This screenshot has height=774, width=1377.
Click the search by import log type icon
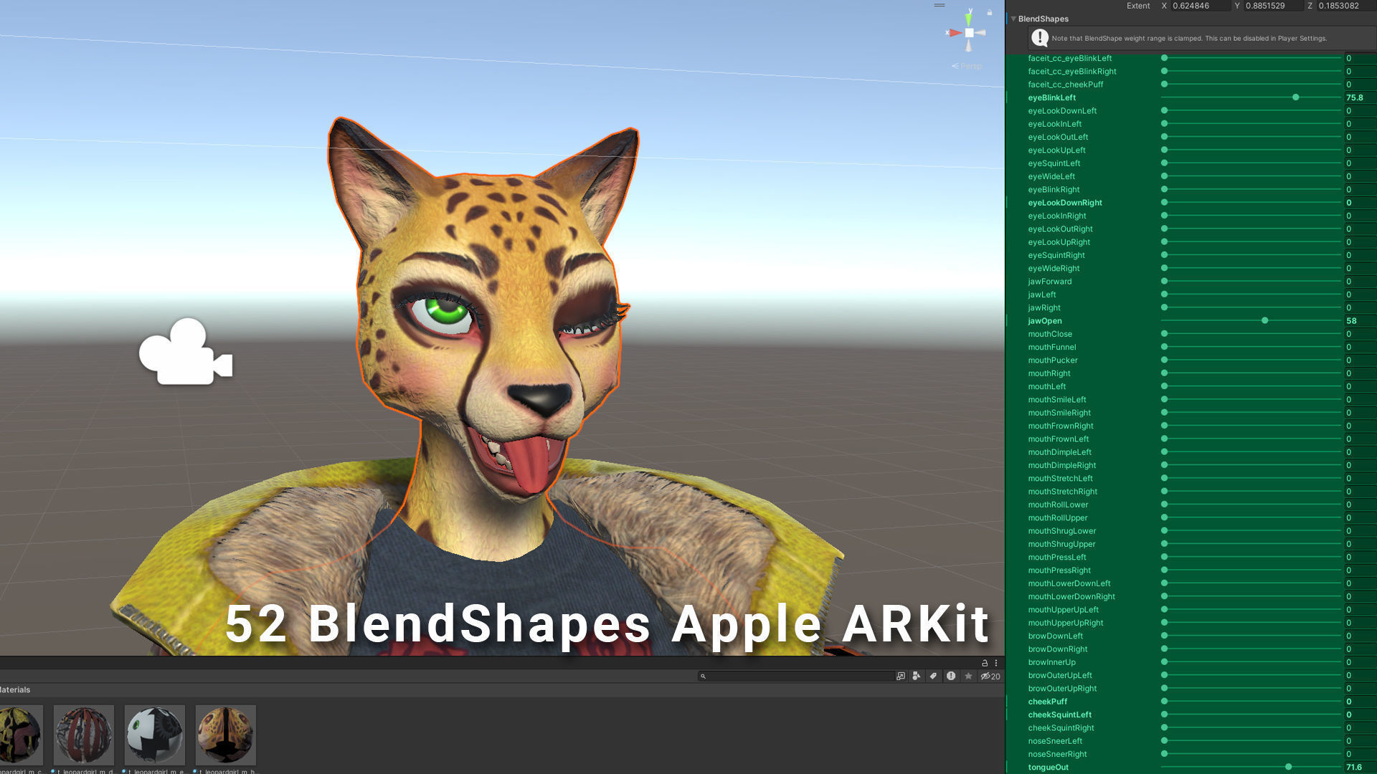coord(951,676)
